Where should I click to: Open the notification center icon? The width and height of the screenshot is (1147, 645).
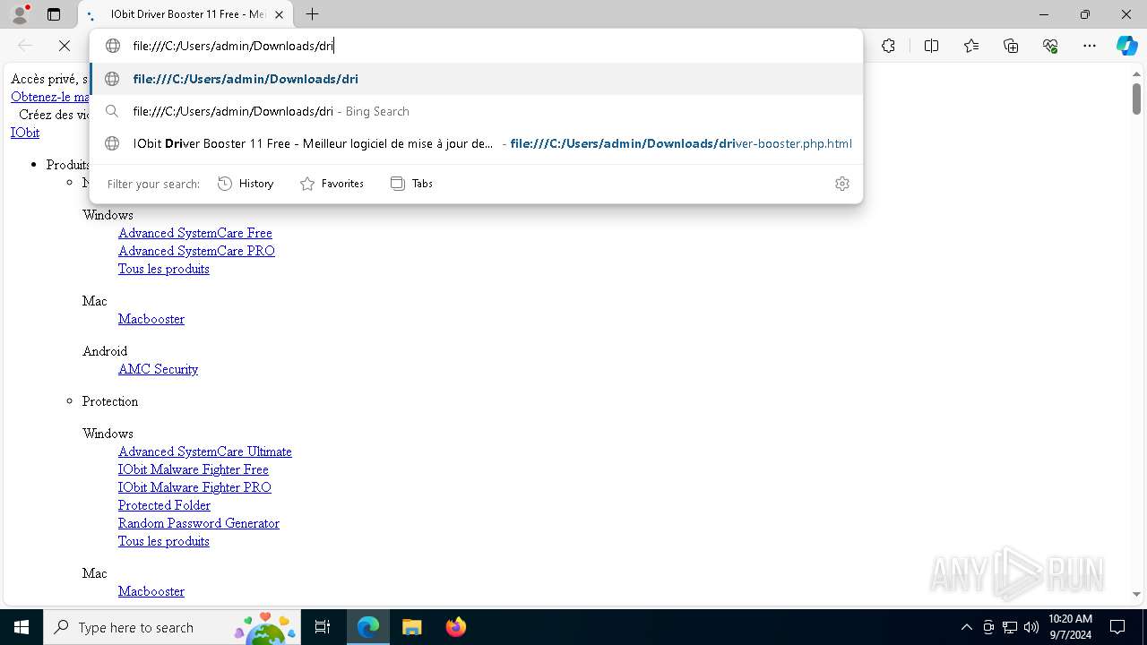click(x=1117, y=627)
